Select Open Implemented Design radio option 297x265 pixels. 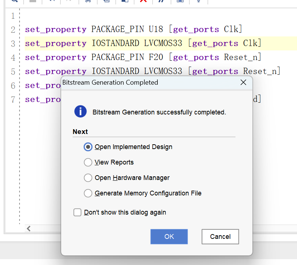coord(88,147)
